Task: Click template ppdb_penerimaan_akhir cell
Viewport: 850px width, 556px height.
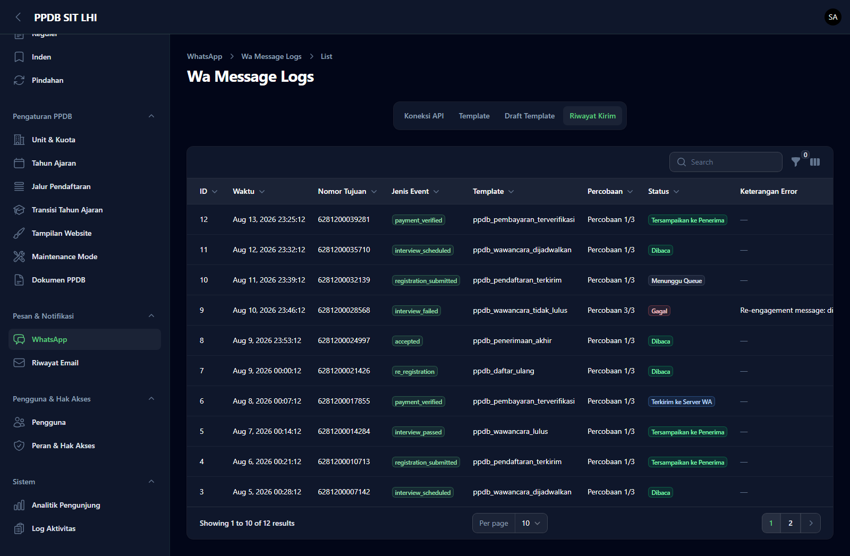Action: [512, 340]
